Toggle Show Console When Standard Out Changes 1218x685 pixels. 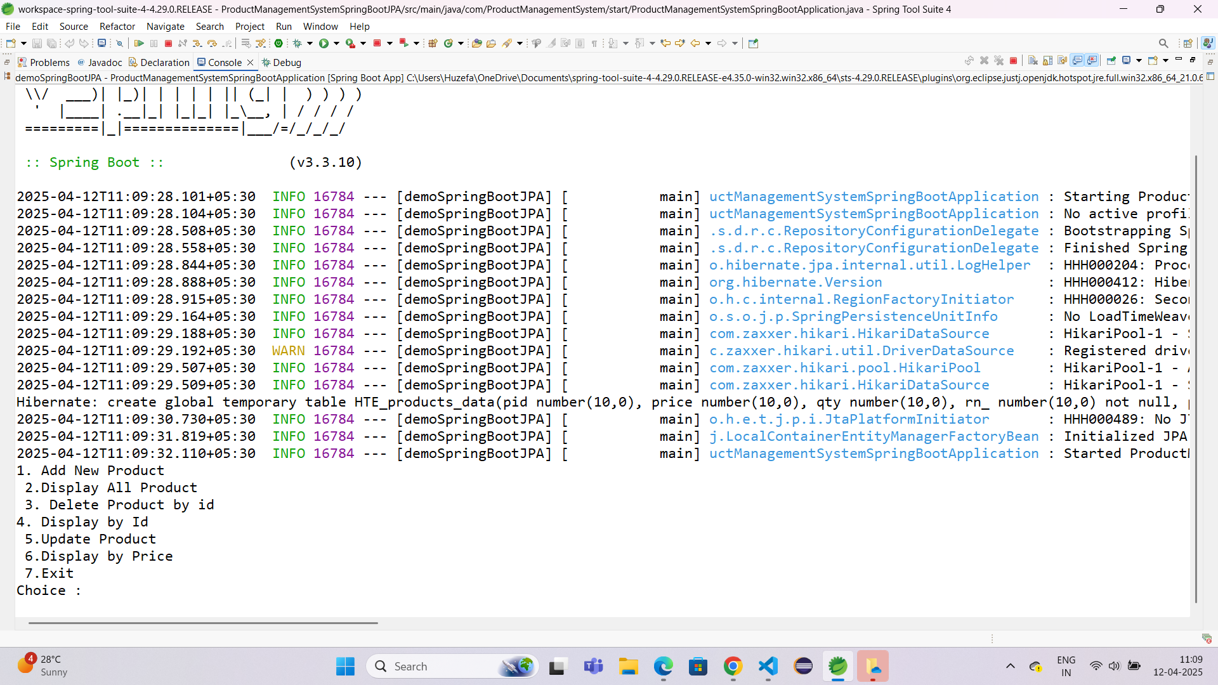tap(1077, 61)
